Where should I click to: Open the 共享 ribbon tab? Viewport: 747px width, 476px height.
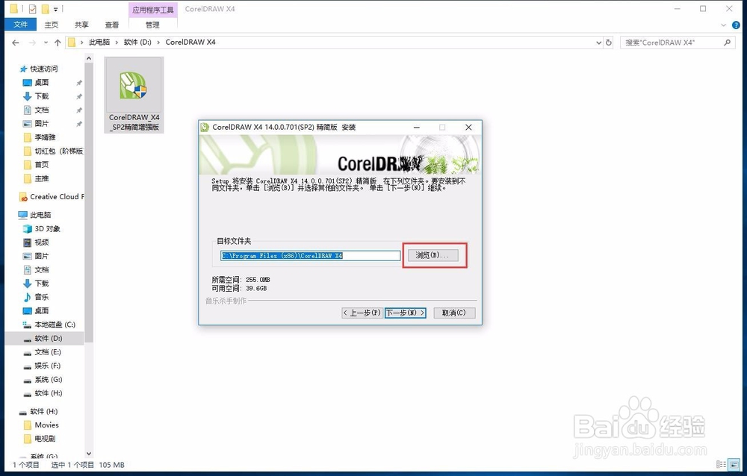[x=81, y=25]
